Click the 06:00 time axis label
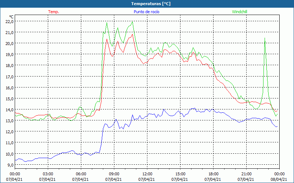Viewport: 294px width, 183px height. coord(81,174)
